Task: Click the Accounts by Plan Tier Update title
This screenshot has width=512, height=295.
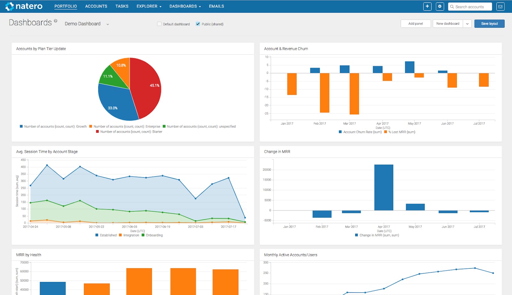Action: click(41, 49)
